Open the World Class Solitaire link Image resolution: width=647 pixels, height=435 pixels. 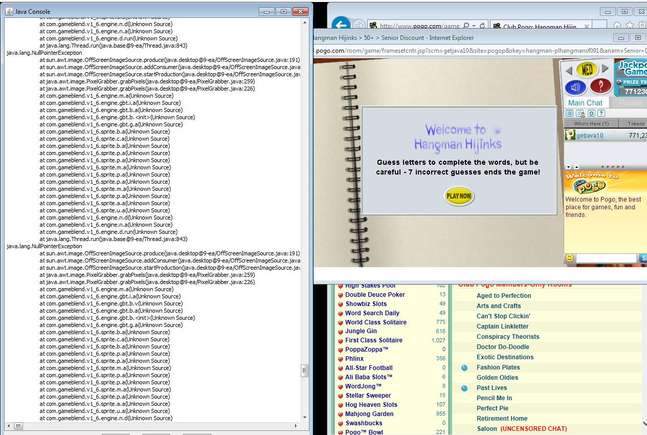point(376,322)
